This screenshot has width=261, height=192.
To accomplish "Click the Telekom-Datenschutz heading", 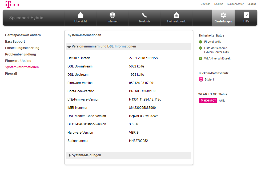I will [x=213, y=73].
